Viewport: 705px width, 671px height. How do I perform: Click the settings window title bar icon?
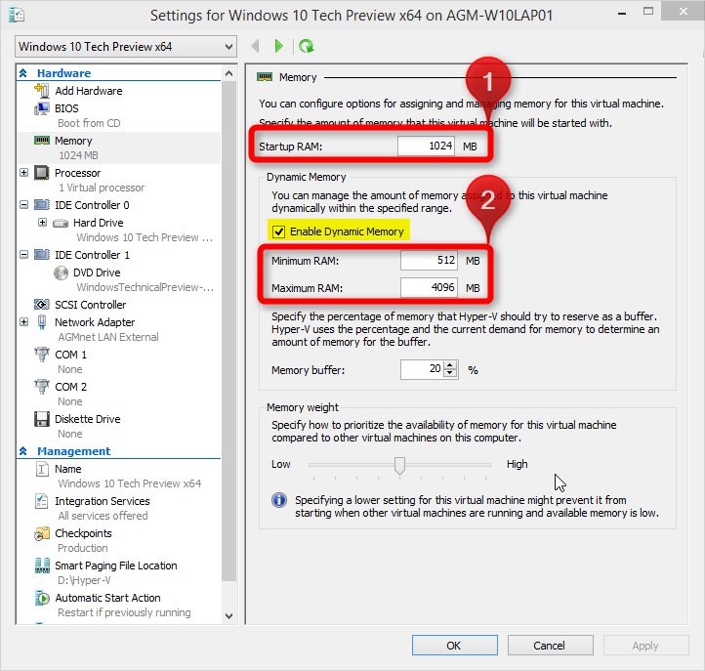click(x=17, y=15)
